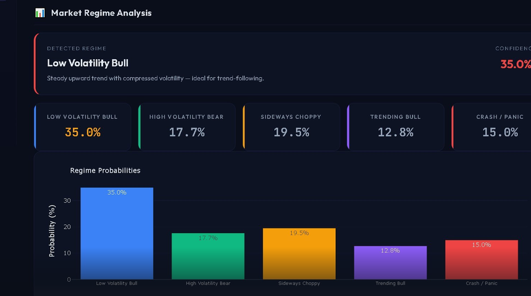Screen dimensions: 531x296
Task: Click the Trending Bull x-axis label
Action: tap(390, 284)
